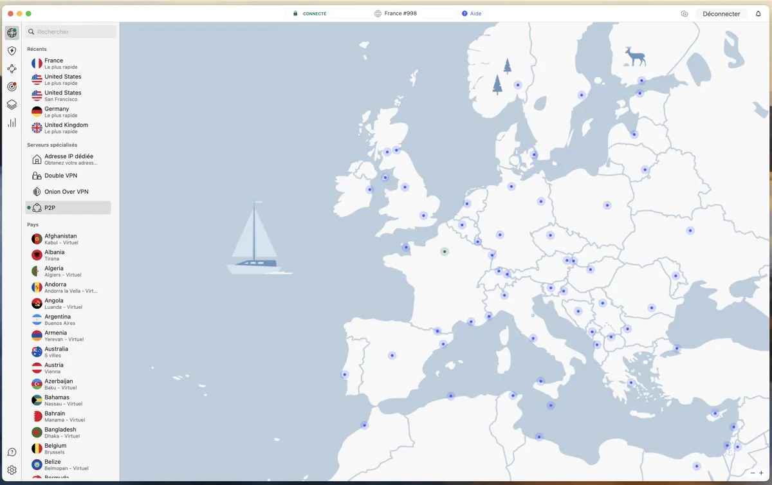
Task: Open the Aide menu in the header
Action: click(x=472, y=13)
